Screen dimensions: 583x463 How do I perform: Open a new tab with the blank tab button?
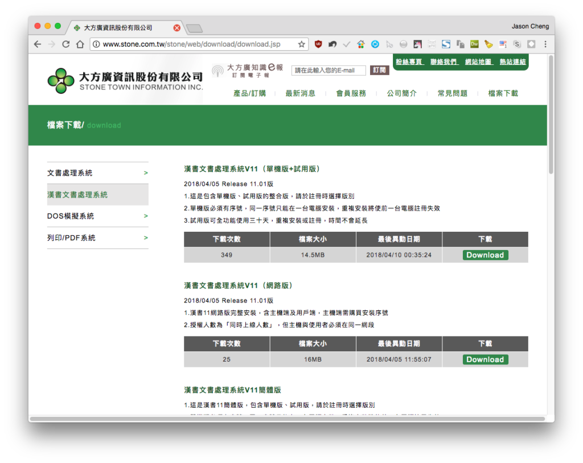click(194, 28)
